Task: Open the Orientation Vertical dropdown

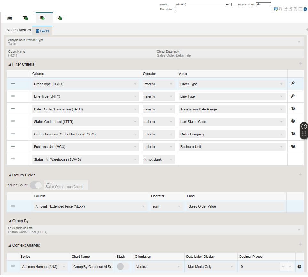Action: click(158, 267)
